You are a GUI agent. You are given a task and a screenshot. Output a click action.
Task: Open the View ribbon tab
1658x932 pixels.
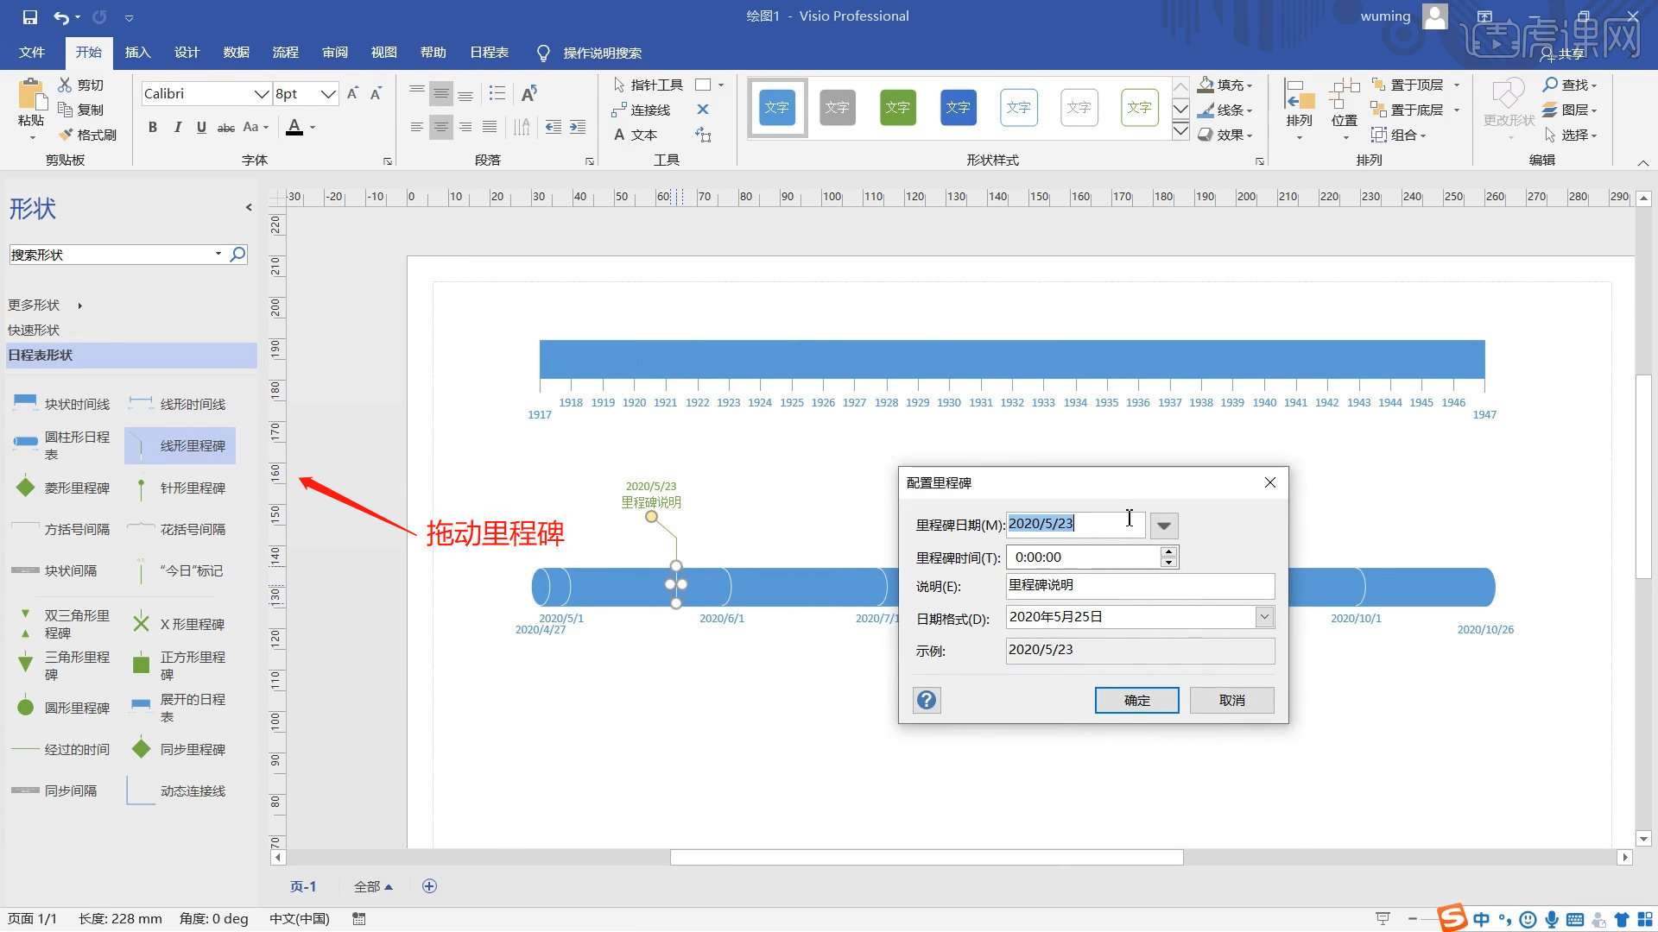click(x=383, y=53)
